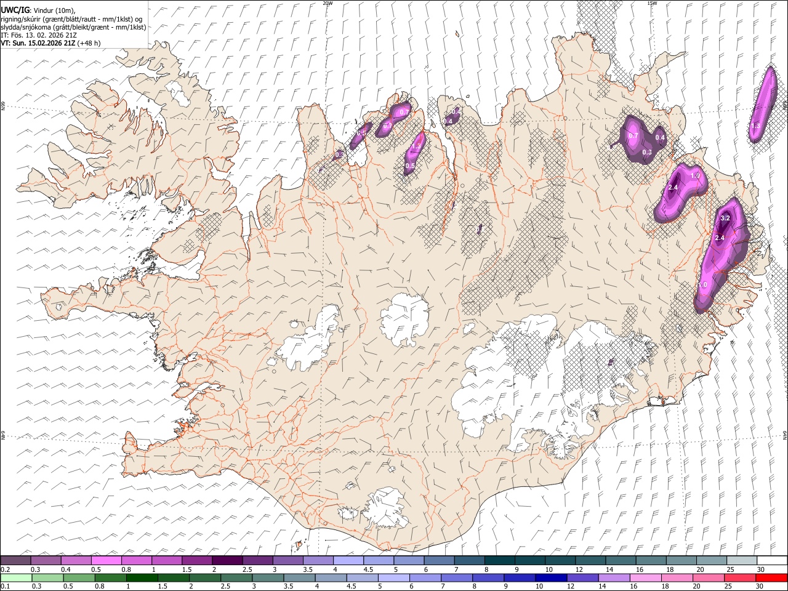Viewport: 788px width, 591px height.
Task: Pick the upper legend swatch between 12 and 14
Action: pos(590,560)
